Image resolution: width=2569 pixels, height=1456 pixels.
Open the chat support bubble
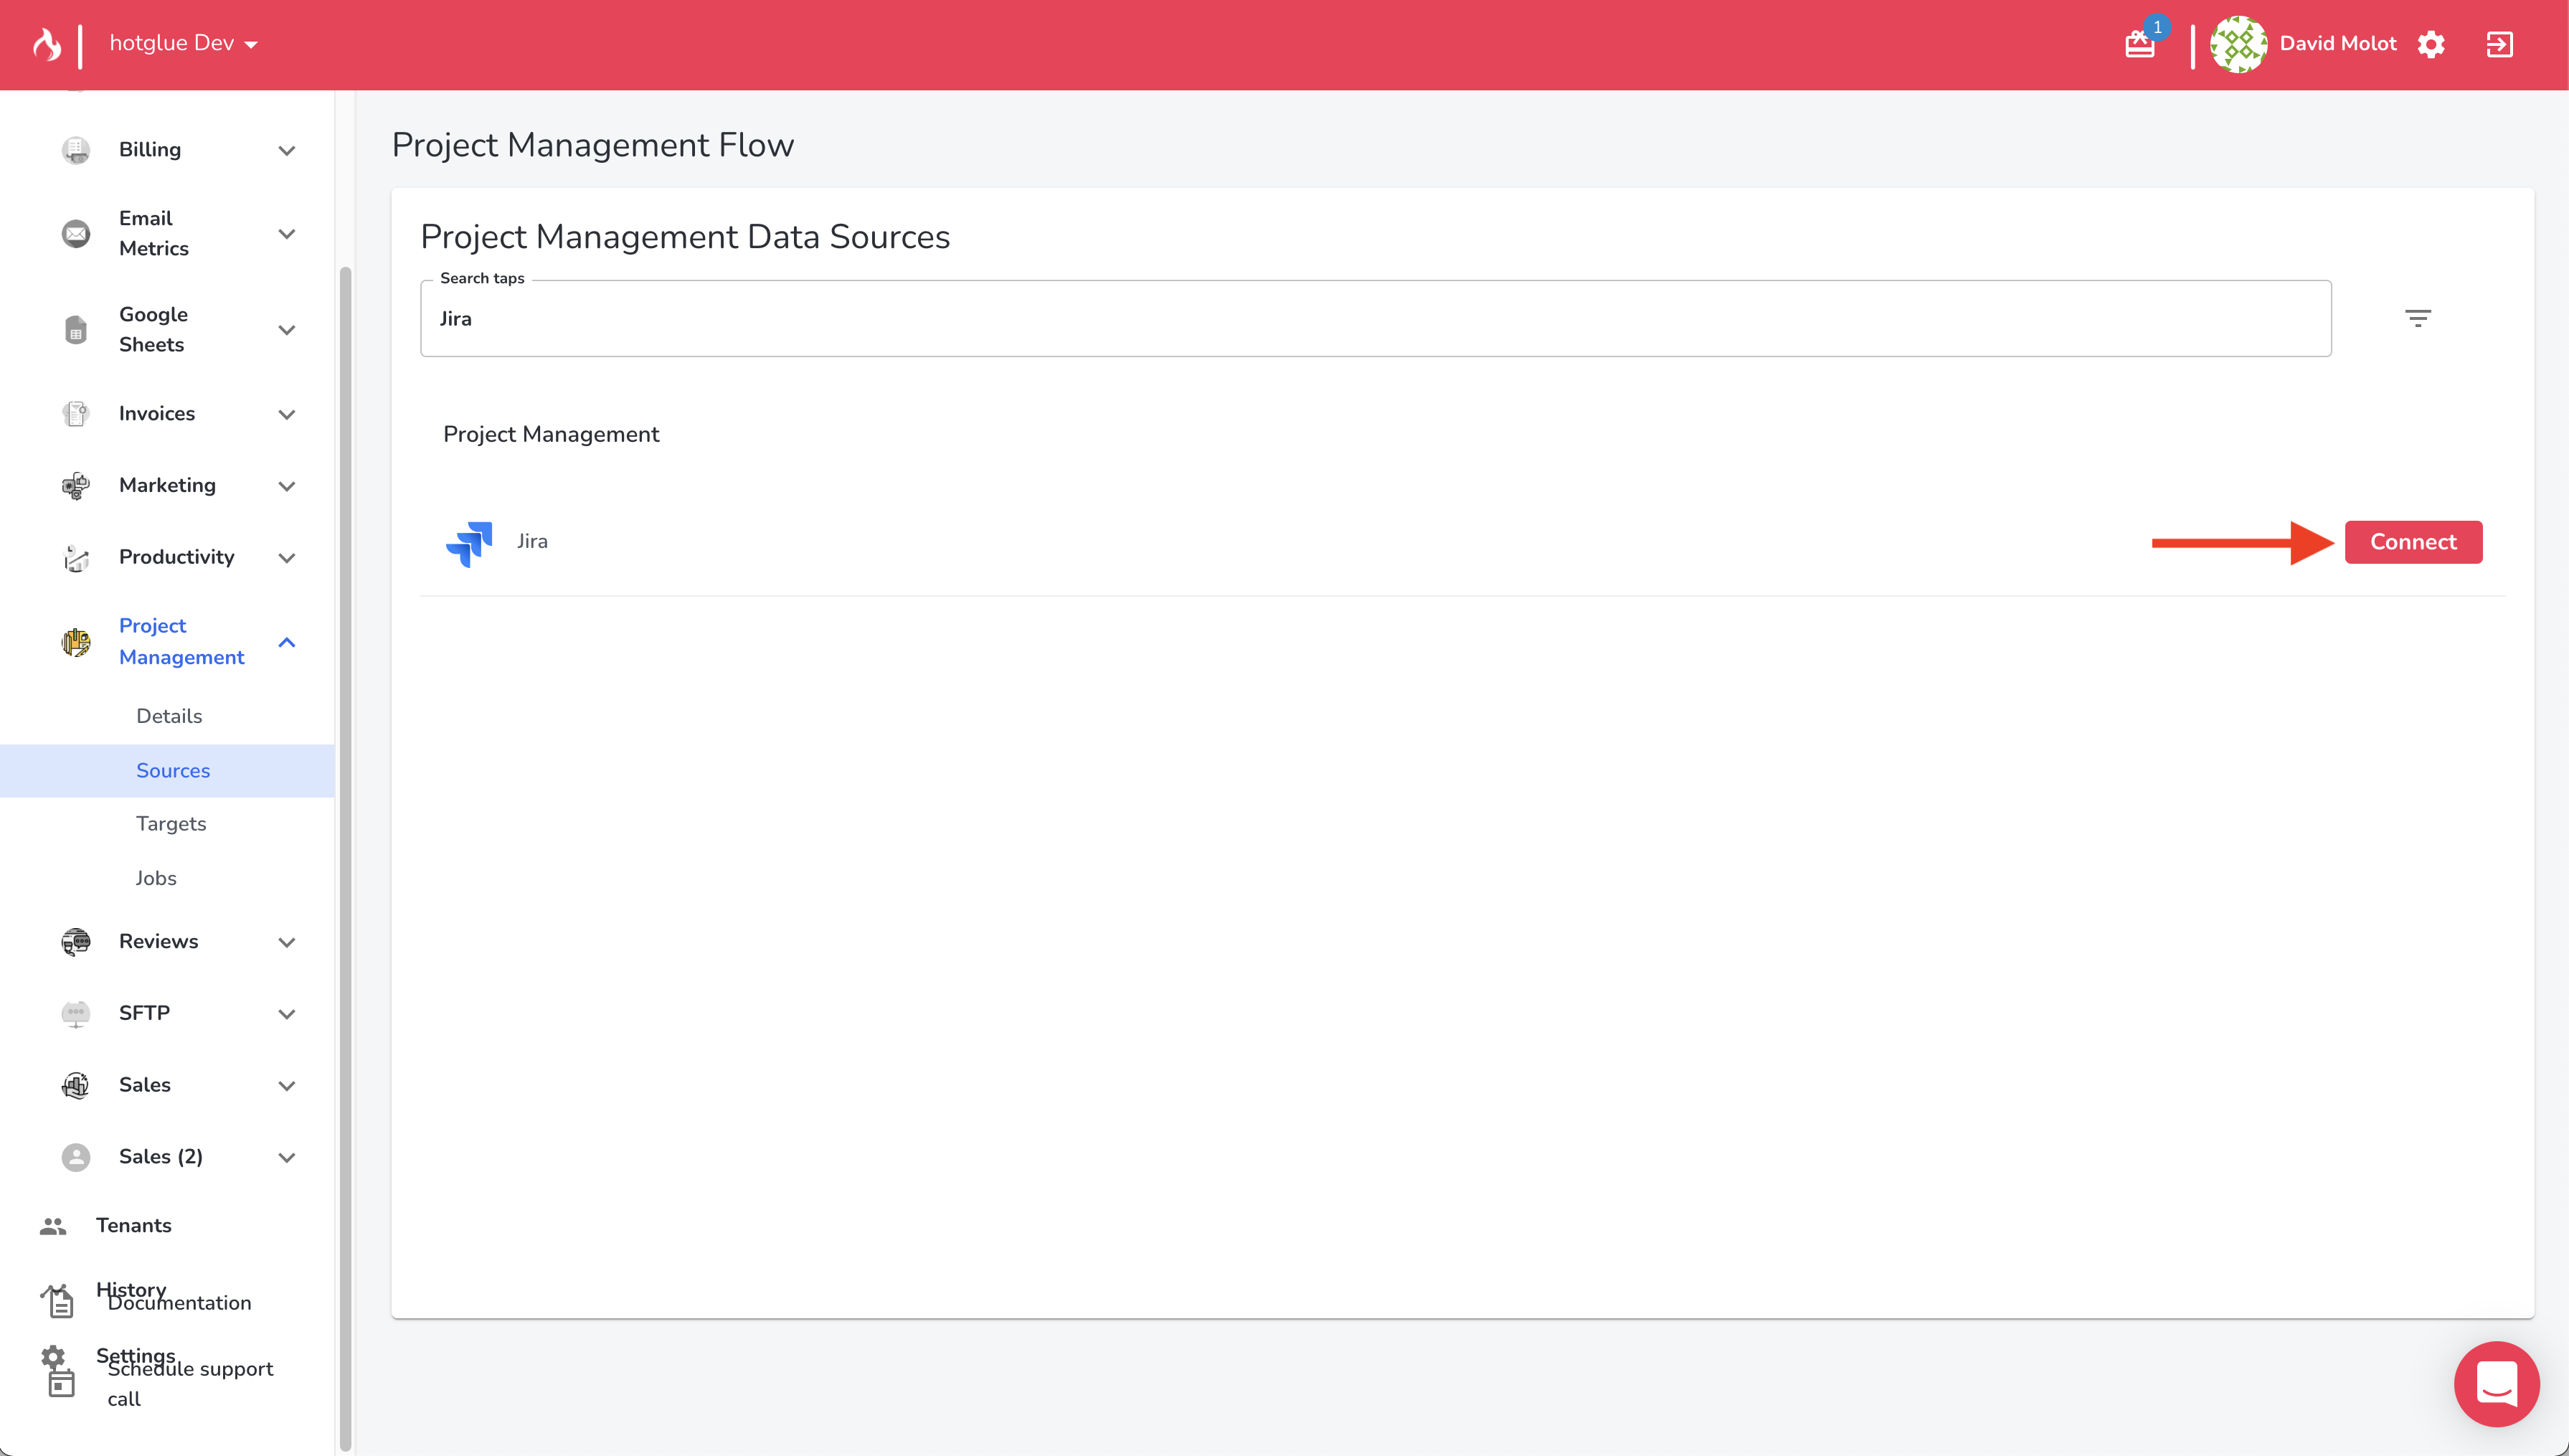pyautogui.click(x=2496, y=1384)
